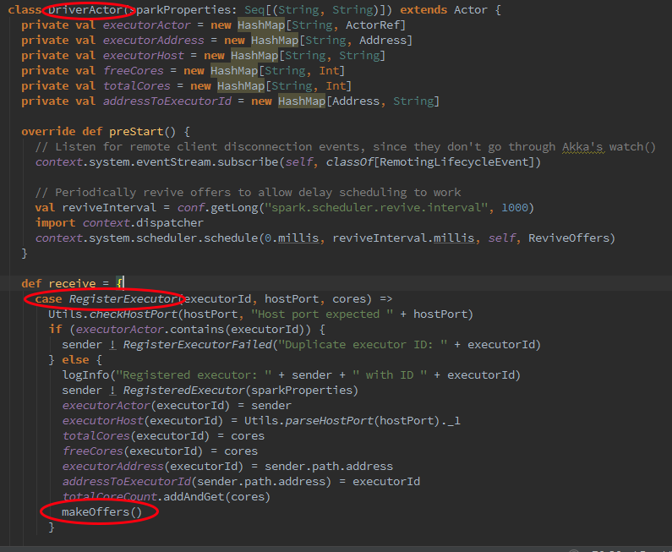
Task: Click the 'override' keyword
Action: [x=48, y=132]
